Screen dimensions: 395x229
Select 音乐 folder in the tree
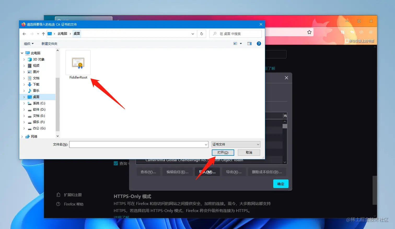click(36, 91)
